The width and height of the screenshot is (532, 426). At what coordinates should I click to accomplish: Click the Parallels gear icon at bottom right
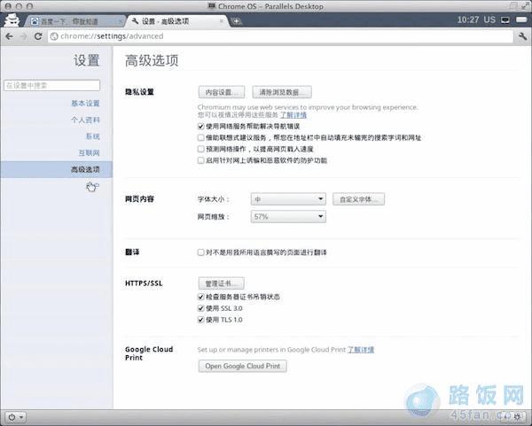point(517,416)
